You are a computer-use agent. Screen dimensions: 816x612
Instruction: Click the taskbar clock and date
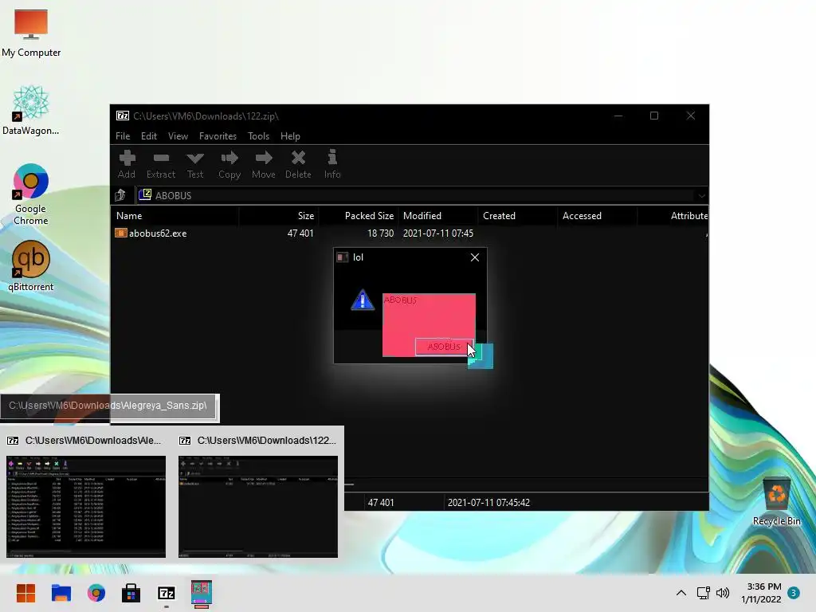coord(761,593)
